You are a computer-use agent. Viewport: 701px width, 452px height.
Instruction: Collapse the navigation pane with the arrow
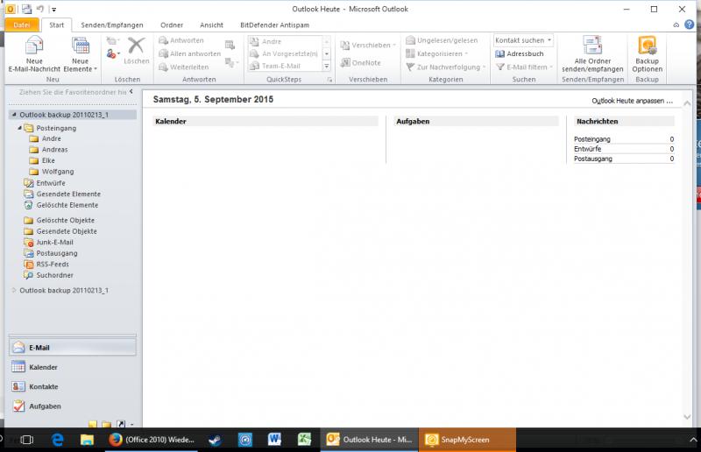tap(131, 92)
